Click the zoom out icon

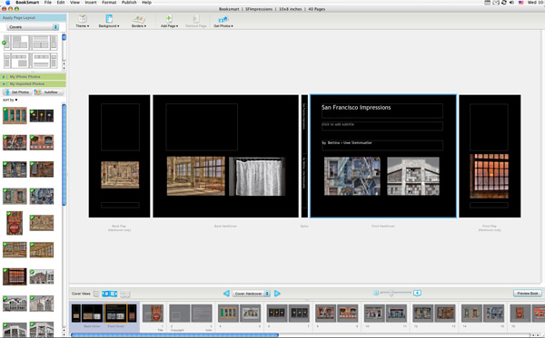[376, 294]
